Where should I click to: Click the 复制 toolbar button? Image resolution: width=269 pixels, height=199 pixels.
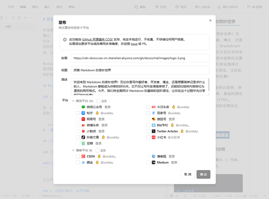coord(140,7)
